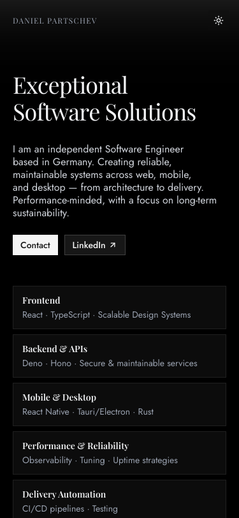Click the Exceptional Software Solutions heading
Viewport: 239px width, 518px height.
[x=105, y=98]
